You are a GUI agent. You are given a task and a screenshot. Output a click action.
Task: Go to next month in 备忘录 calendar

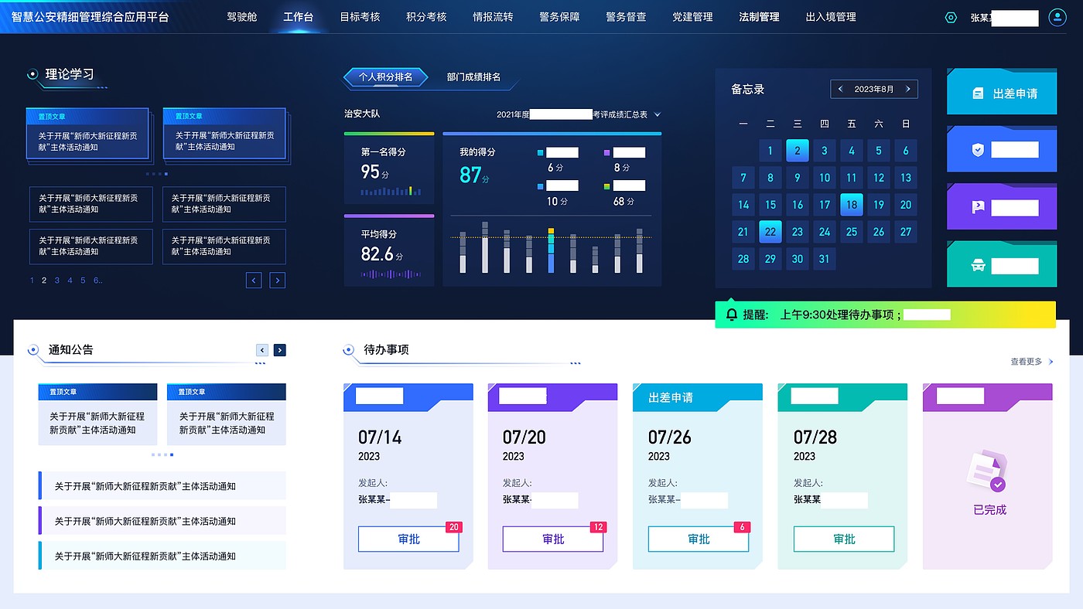[x=908, y=89]
